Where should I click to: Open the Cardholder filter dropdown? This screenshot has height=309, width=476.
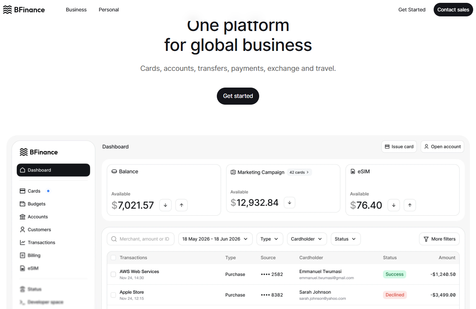click(x=307, y=239)
